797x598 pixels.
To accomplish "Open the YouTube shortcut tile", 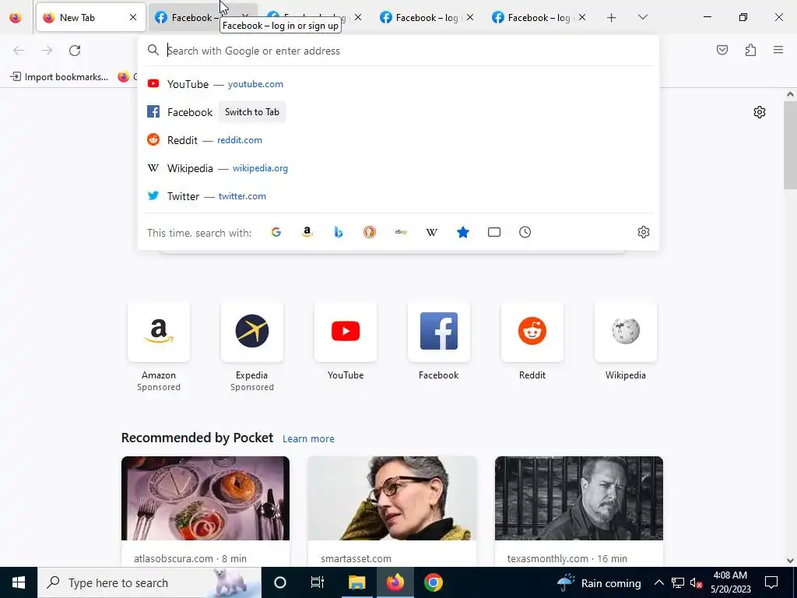I will pos(346,332).
